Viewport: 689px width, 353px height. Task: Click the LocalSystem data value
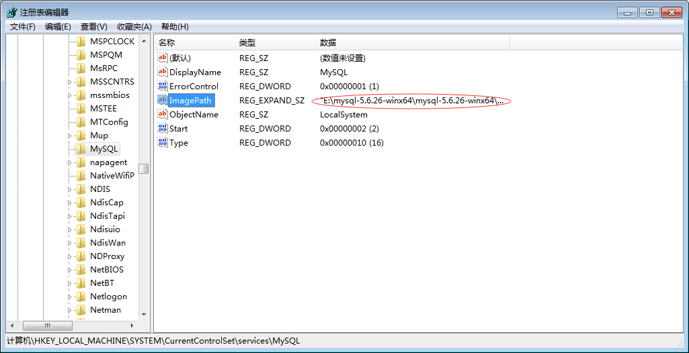pyautogui.click(x=343, y=115)
